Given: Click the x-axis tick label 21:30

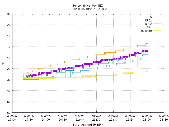Looking at the screenshot, I should [x=96, y=120].
